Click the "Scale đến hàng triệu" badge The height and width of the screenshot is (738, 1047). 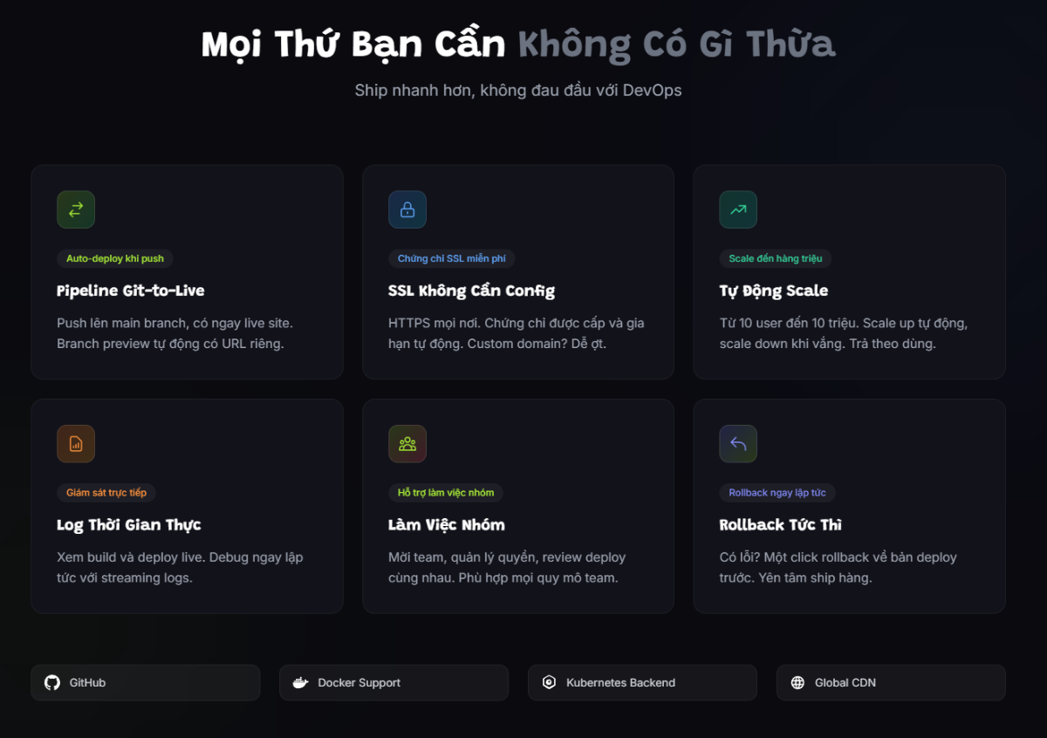[776, 259]
